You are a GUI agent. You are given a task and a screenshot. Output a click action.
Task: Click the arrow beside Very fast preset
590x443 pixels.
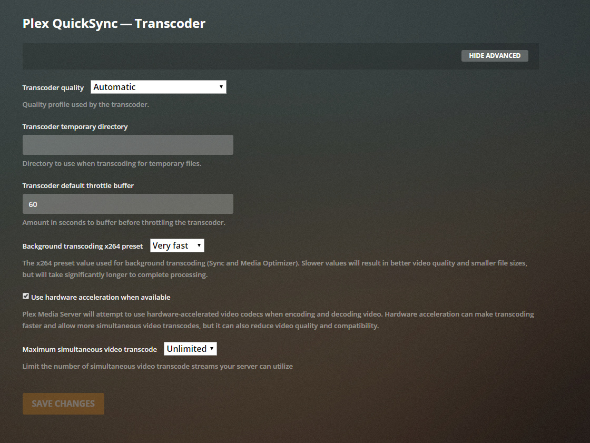[x=199, y=245]
